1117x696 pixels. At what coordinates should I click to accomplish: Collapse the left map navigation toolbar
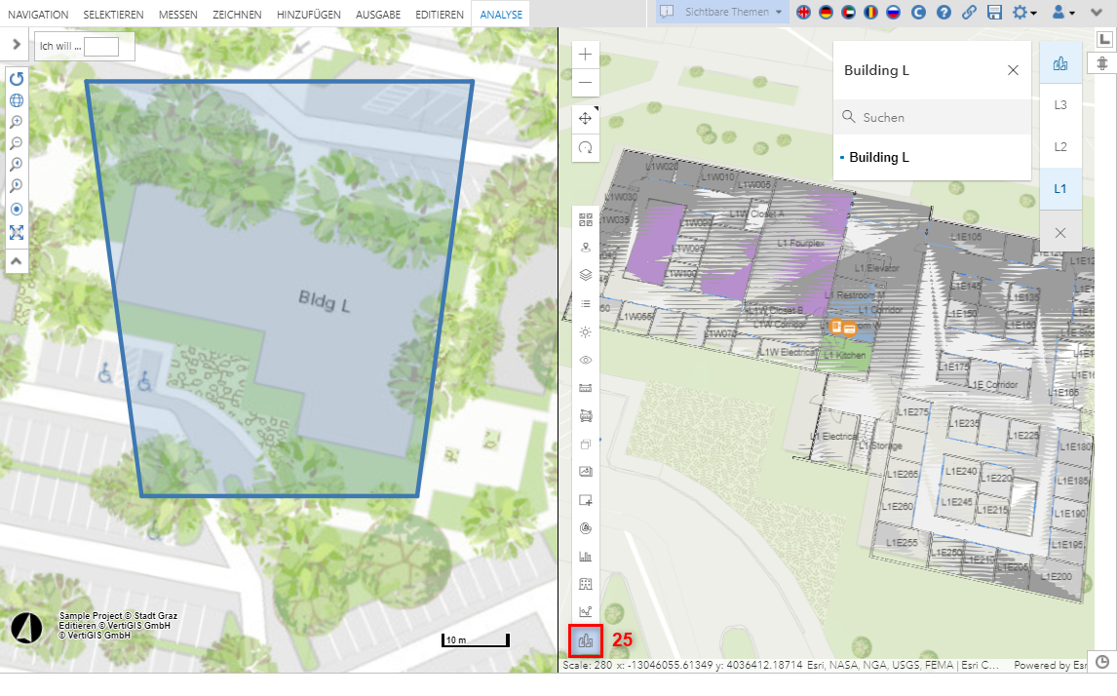click(x=17, y=261)
